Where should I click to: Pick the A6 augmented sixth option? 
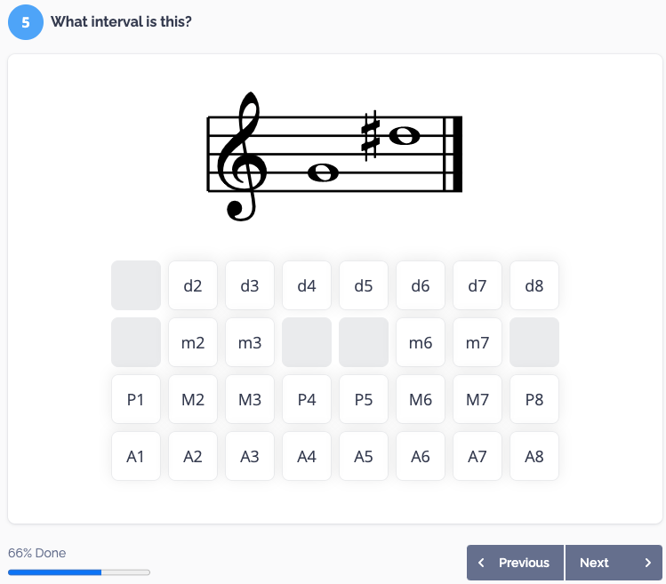421,456
